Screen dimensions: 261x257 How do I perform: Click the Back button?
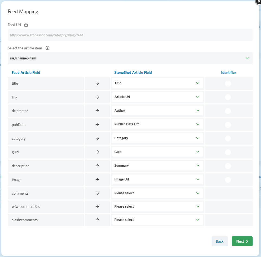click(219, 241)
